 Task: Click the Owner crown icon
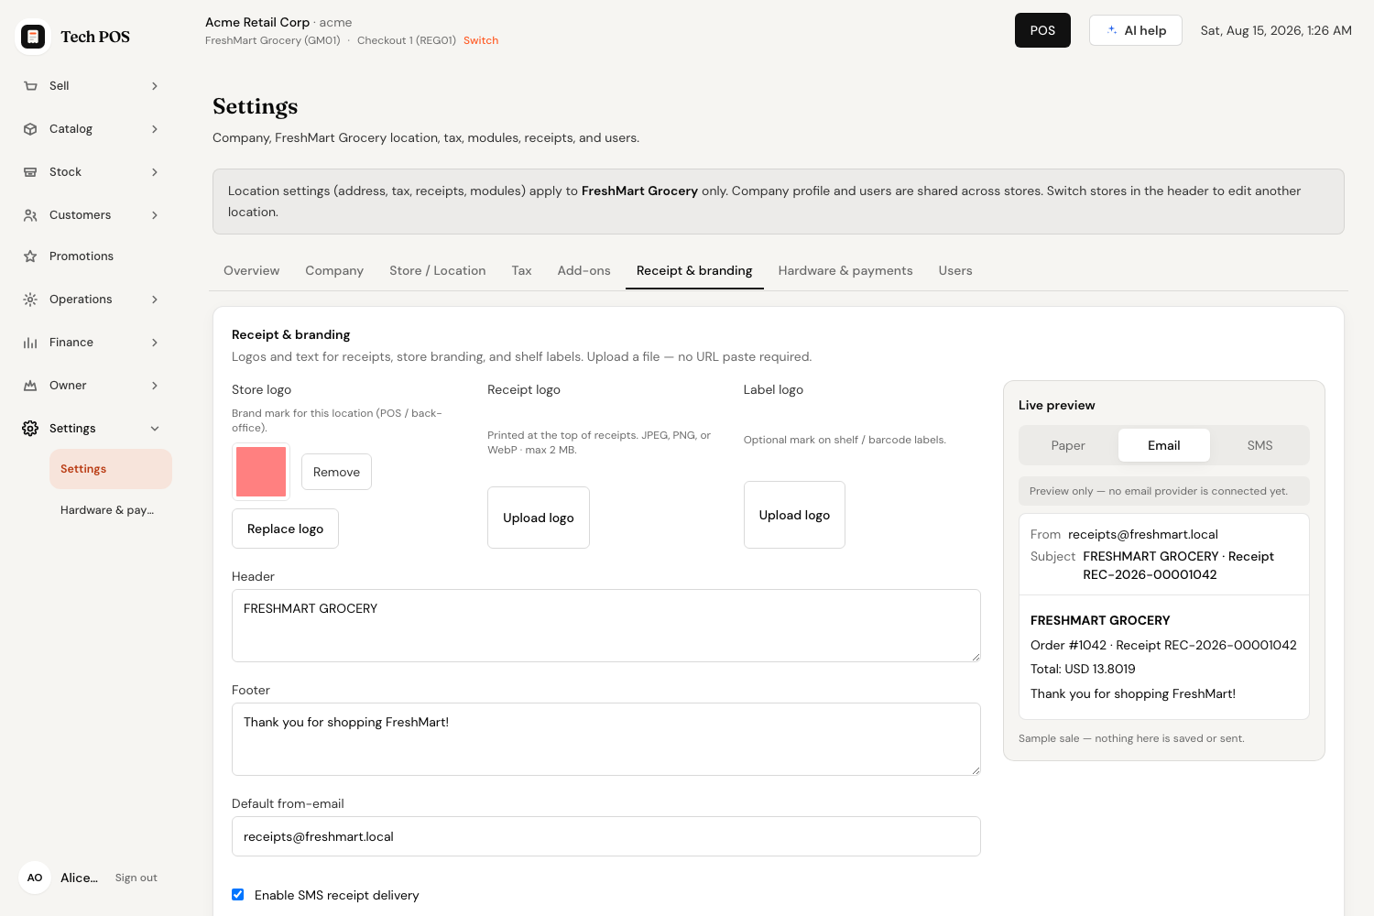30,386
